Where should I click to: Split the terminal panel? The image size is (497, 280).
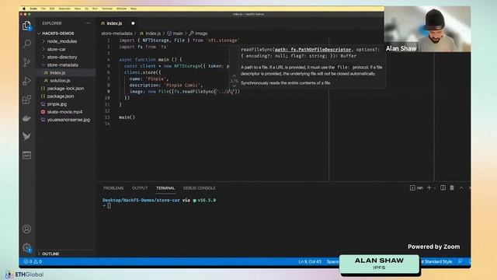pos(443,188)
